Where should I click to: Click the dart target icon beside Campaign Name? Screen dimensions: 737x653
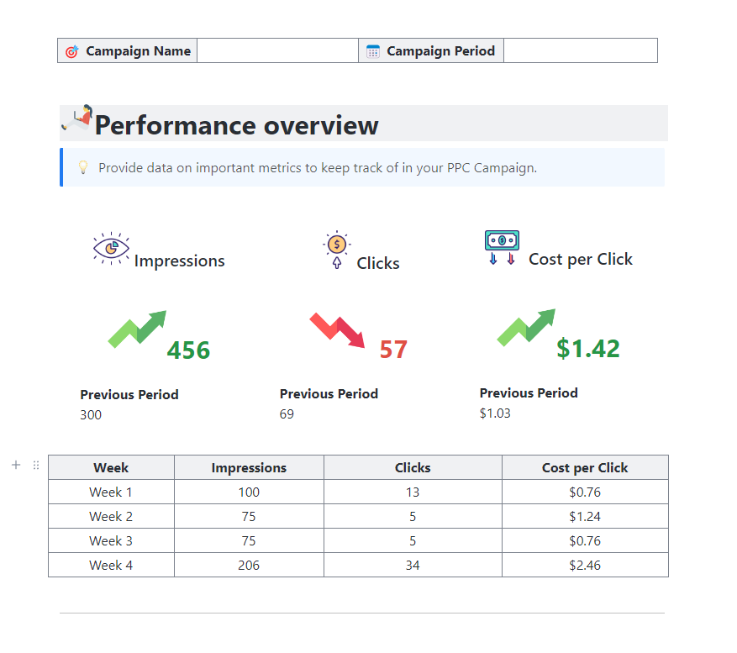tap(72, 50)
